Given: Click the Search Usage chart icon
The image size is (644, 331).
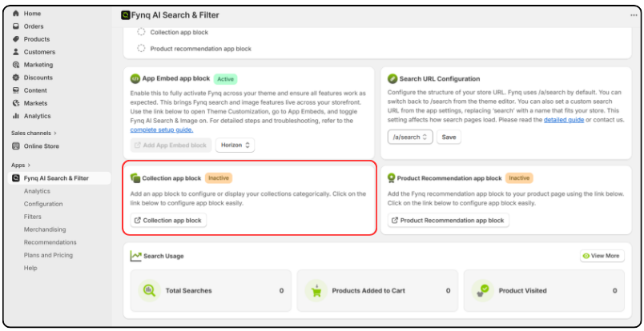Looking at the screenshot, I should [136, 256].
